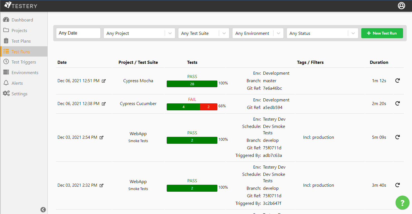Expand the Any Project dropdown

pos(170,33)
